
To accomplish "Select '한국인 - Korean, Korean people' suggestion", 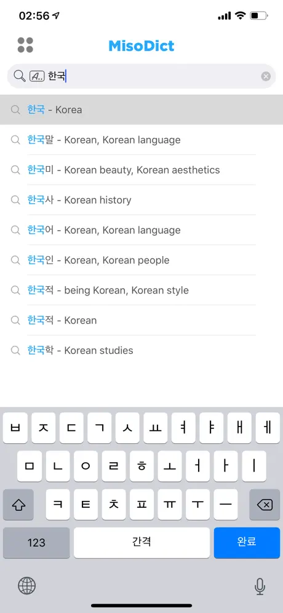I will [x=141, y=260].
